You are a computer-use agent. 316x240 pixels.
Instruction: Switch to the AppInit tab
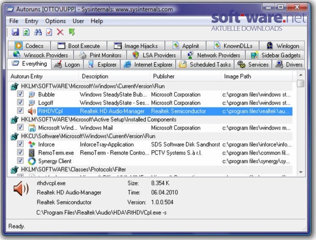[186, 46]
